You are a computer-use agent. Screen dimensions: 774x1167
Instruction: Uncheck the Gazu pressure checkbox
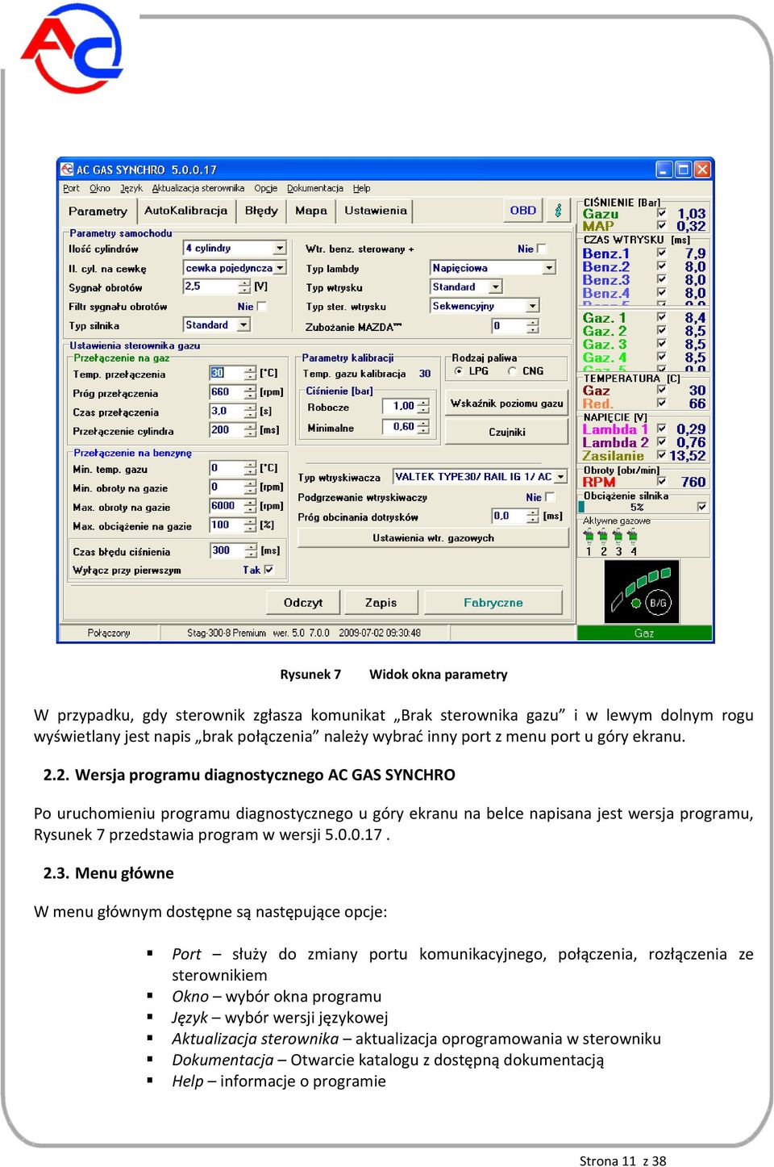pyautogui.click(x=662, y=214)
